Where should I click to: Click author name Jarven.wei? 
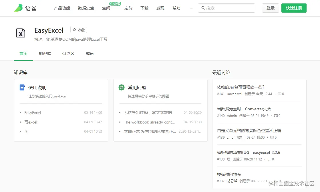(234, 94)
